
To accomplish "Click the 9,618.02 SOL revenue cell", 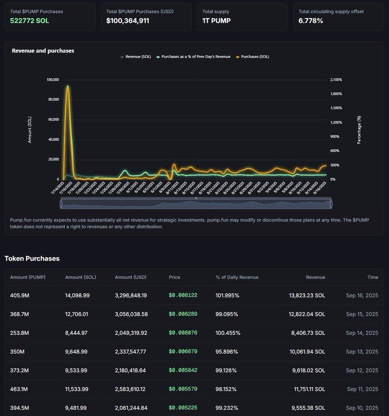I will click(x=309, y=370).
